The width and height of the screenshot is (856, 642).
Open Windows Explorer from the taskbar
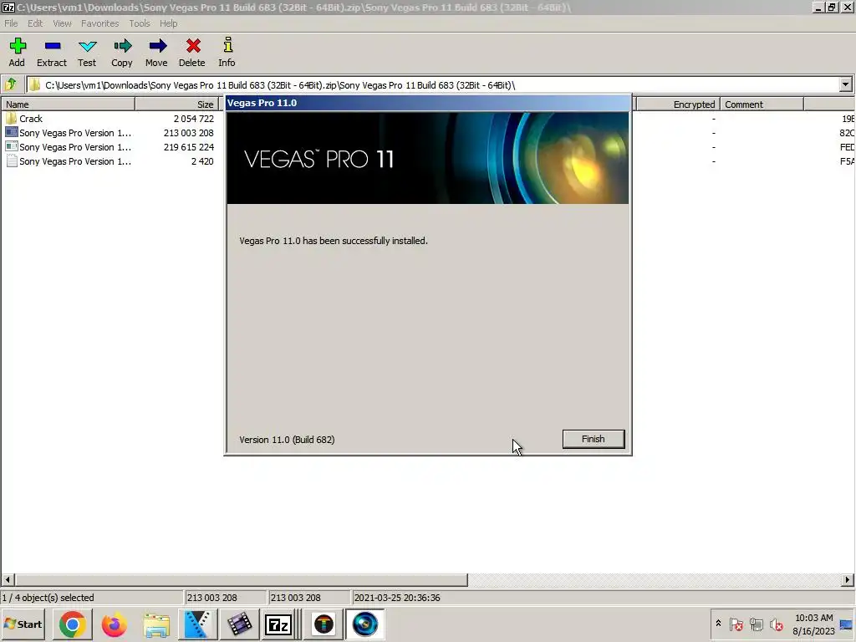coord(156,624)
